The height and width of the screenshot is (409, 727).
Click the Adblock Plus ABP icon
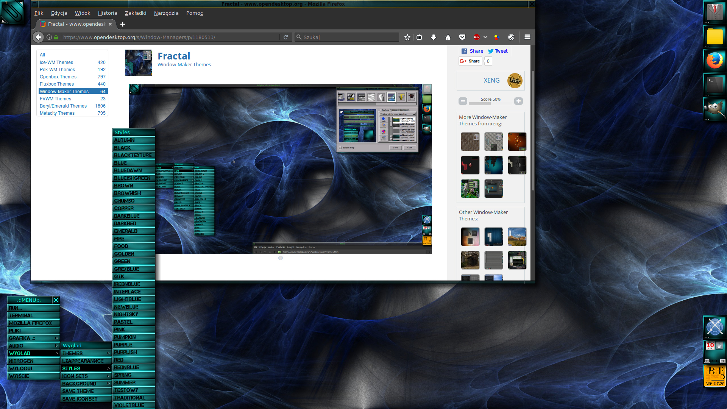pyautogui.click(x=477, y=37)
